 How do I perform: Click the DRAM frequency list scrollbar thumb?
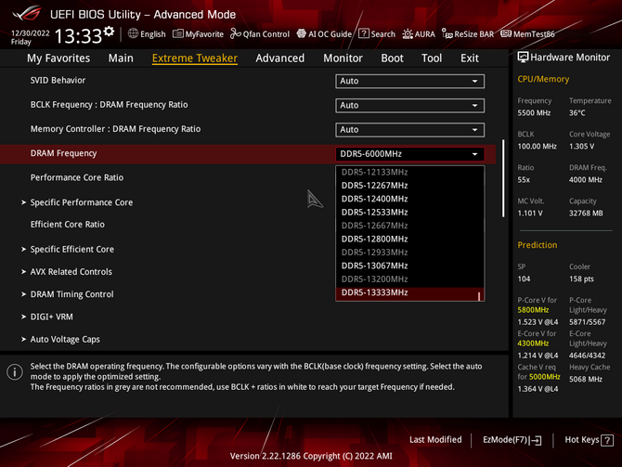click(x=479, y=296)
